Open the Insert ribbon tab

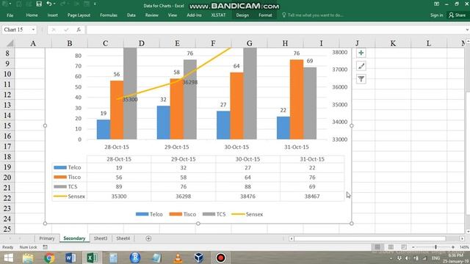pyautogui.click(x=52, y=15)
